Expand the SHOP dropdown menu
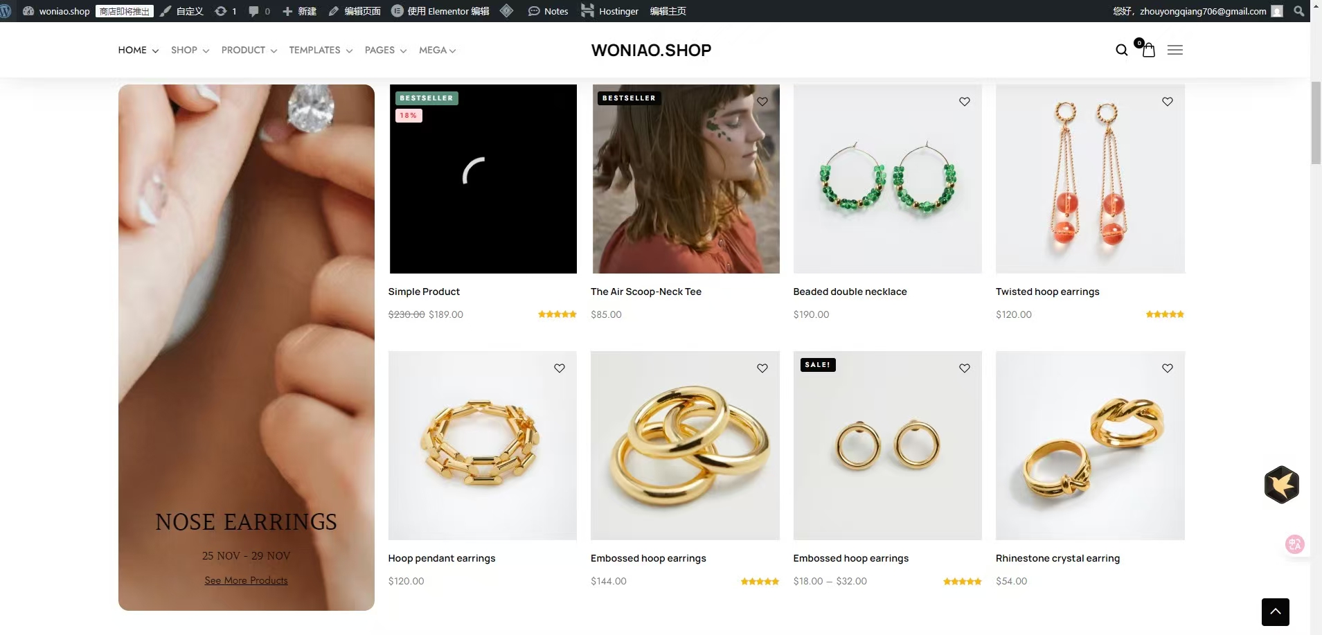This screenshot has height=635, width=1322. (190, 50)
